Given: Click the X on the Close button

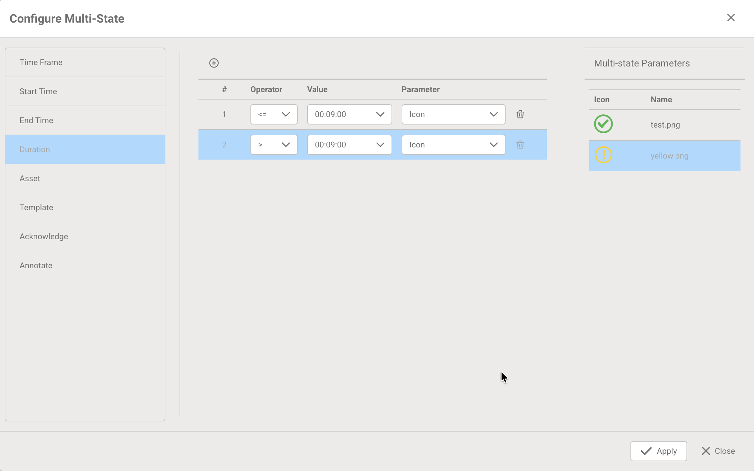Looking at the screenshot, I should 705,451.
